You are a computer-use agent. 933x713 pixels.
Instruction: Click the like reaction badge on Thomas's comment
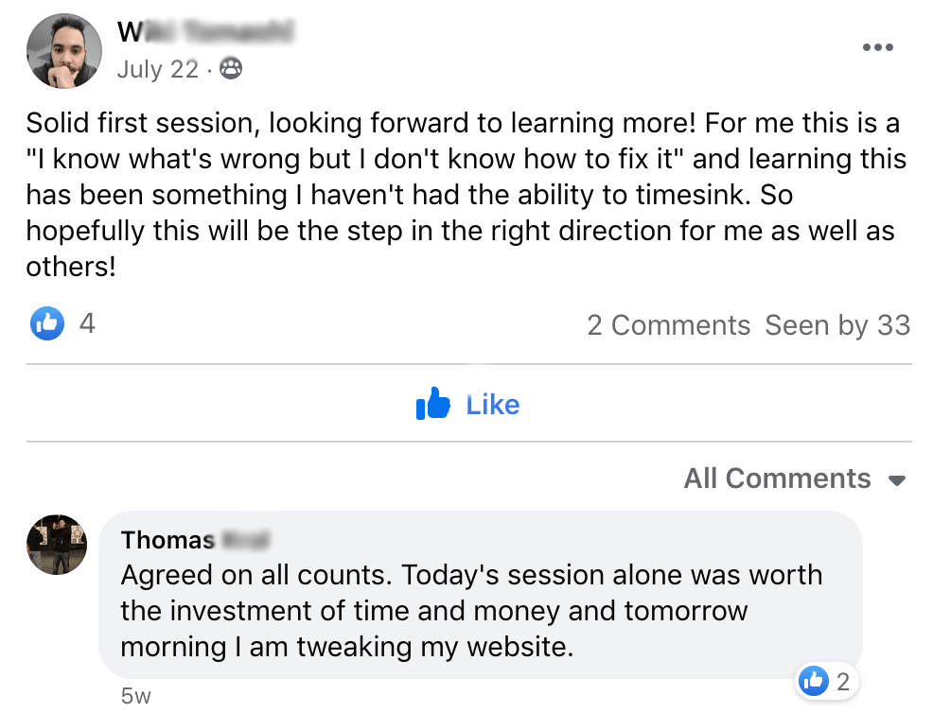click(814, 680)
